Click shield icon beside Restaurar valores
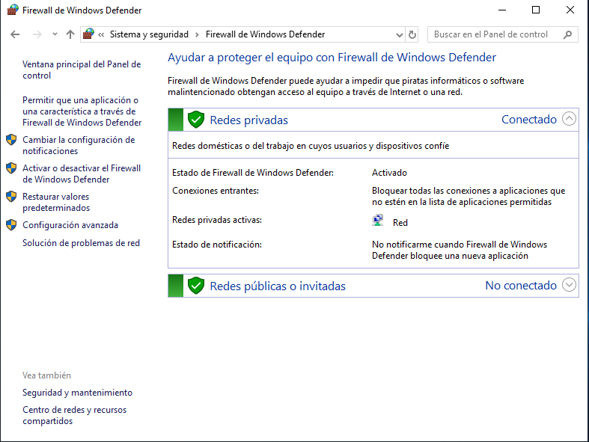Image resolution: width=589 pixels, height=442 pixels. click(11, 197)
